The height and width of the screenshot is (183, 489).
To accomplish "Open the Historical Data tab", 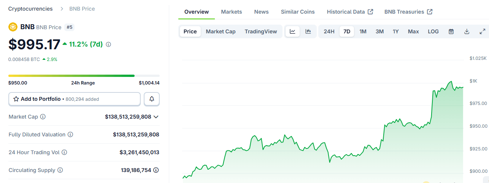I will click(x=350, y=12).
